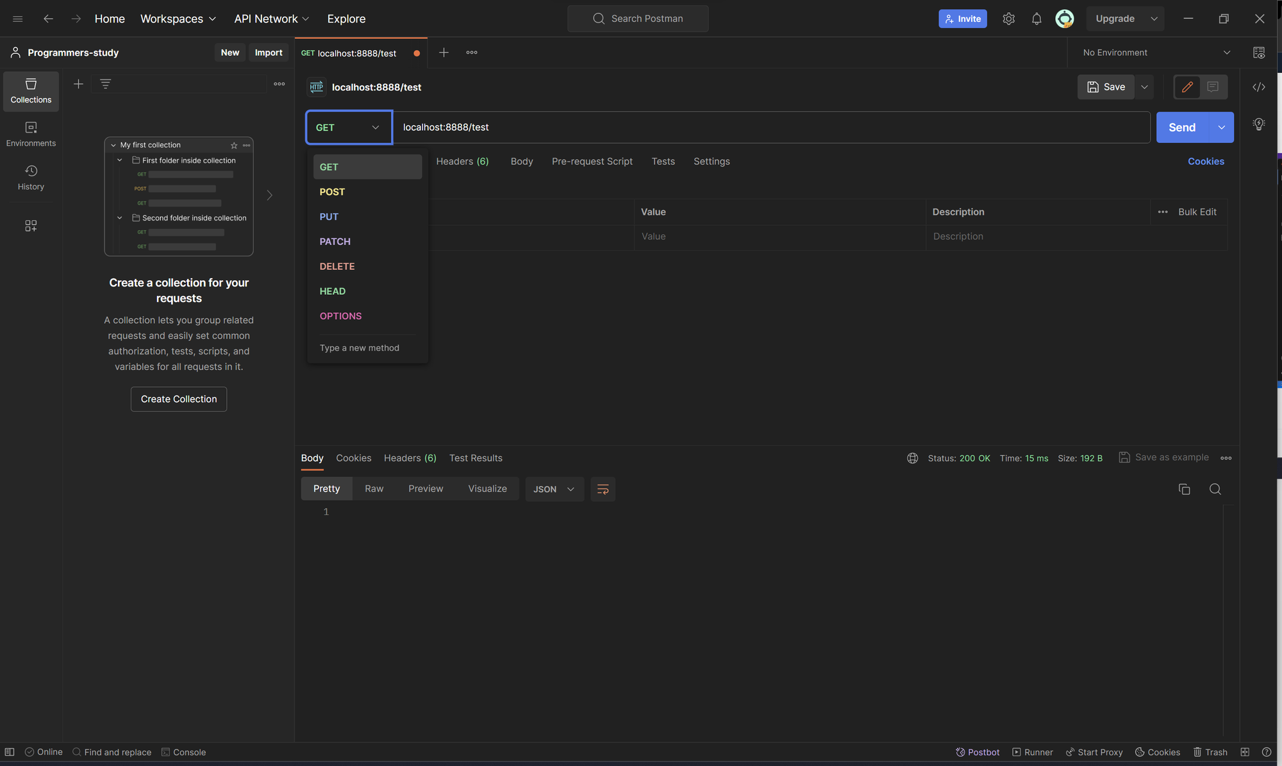Open the No Environment selector
The height and width of the screenshot is (766, 1282).
coord(1156,53)
